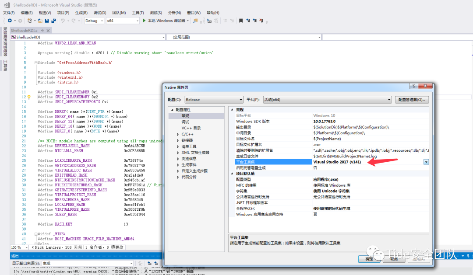Open the 生成(B) menu
Screen dimensions: 473x275
(81, 13)
